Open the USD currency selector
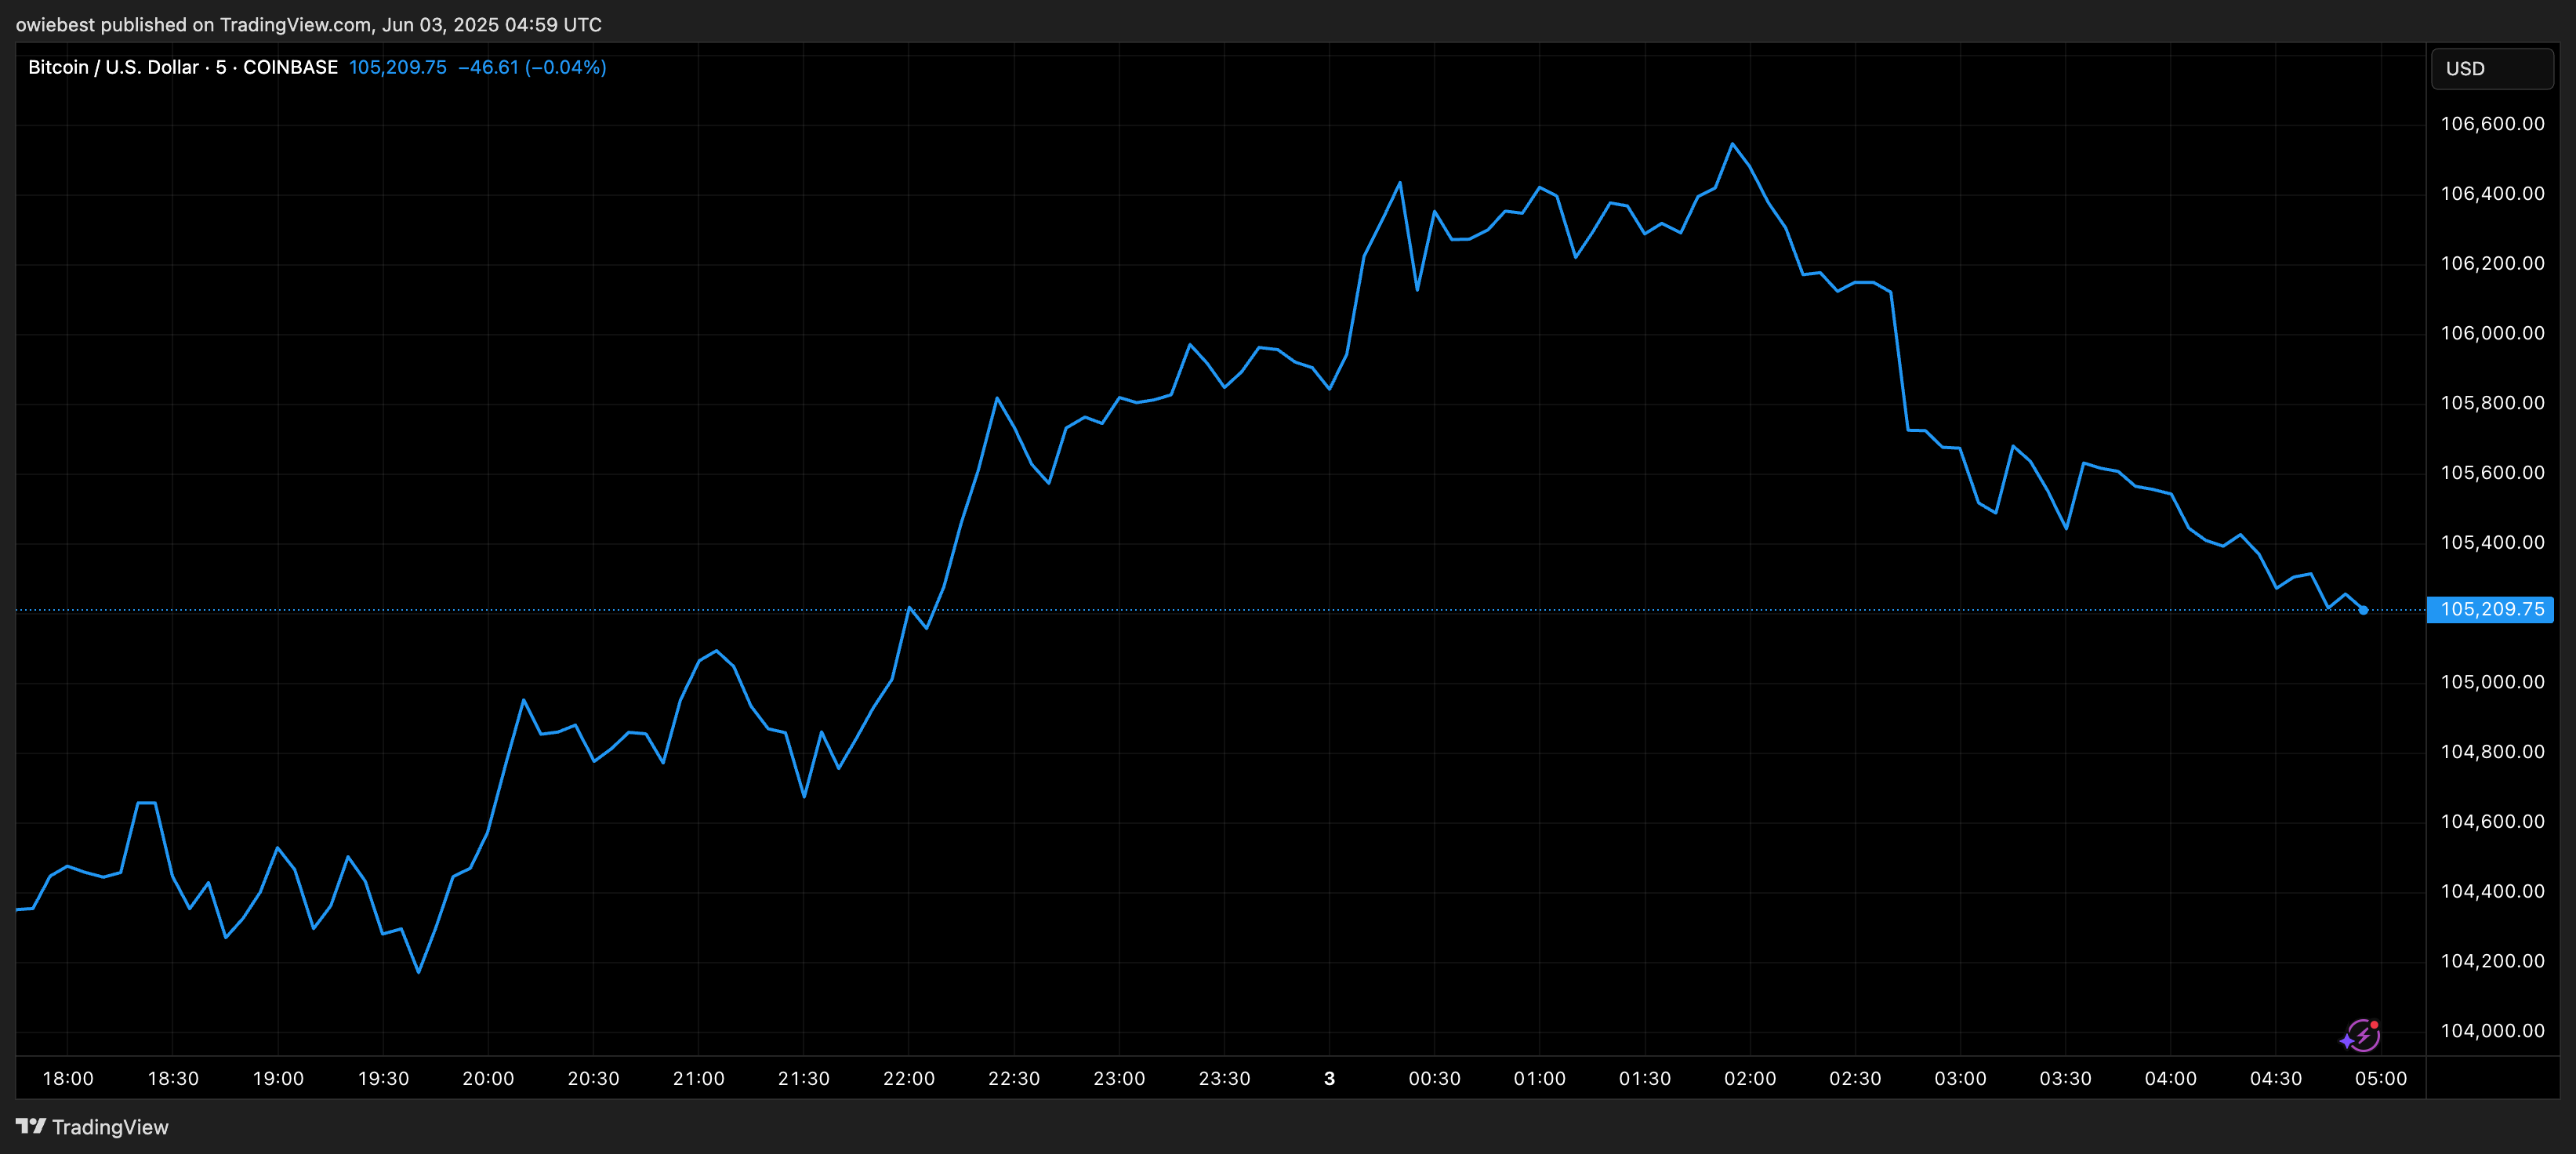Image resolution: width=2576 pixels, height=1154 pixels. click(x=2491, y=69)
